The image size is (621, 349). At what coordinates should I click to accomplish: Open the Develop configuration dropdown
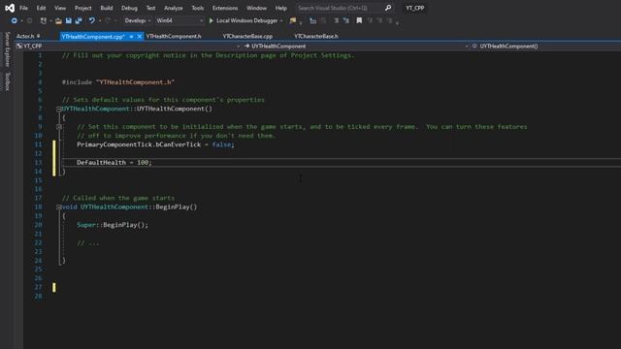[x=138, y=20]
